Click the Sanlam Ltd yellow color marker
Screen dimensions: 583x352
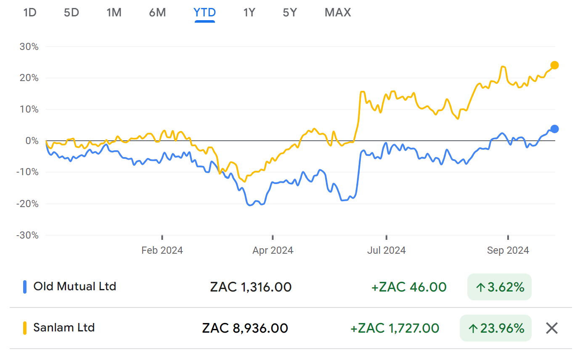(x=25, y=328)
